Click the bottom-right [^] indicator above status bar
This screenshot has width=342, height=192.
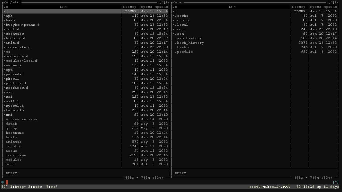click(336, 182)
